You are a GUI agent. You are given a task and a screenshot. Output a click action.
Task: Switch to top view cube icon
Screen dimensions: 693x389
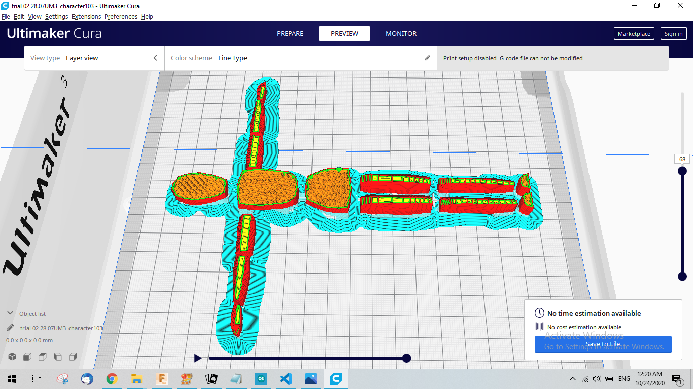click(x=43, y=357)
